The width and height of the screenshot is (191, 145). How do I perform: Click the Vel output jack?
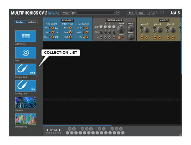(87, 37)
